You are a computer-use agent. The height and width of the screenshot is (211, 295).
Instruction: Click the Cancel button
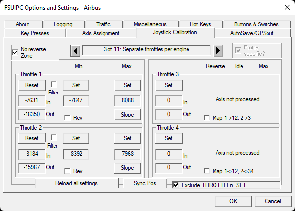[x=273, y=201]
